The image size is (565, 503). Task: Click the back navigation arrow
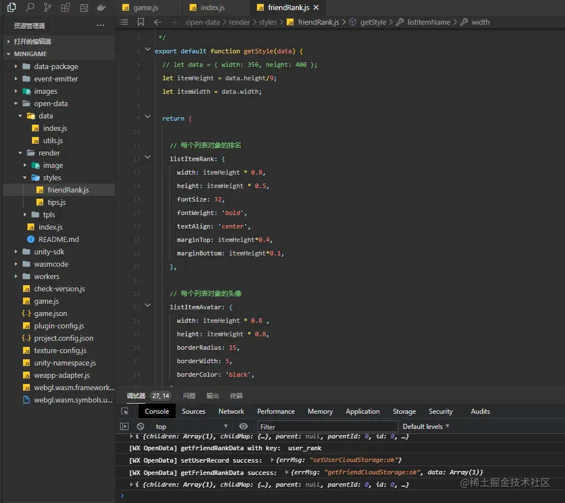[x=158, y=22]
